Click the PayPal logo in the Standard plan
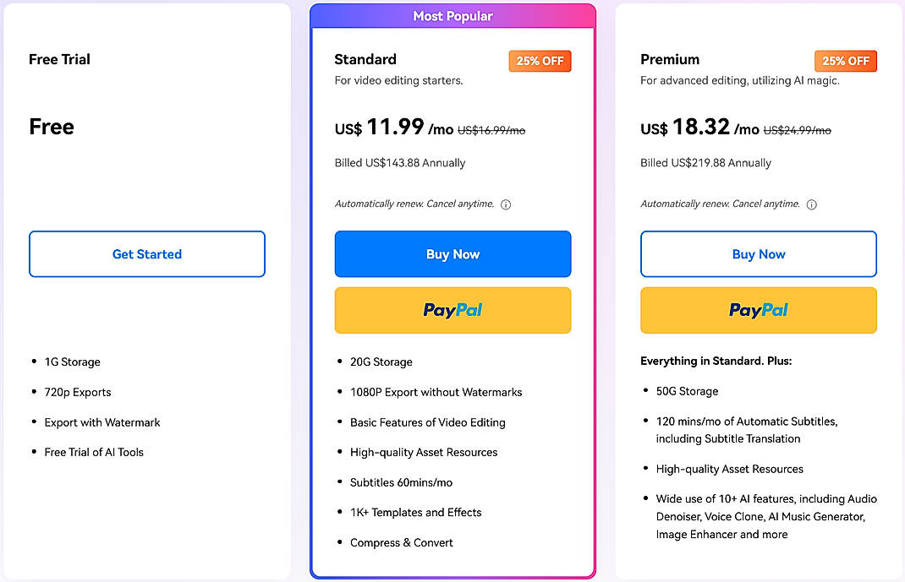Viewport: 905px width, 582px height. 452,310
